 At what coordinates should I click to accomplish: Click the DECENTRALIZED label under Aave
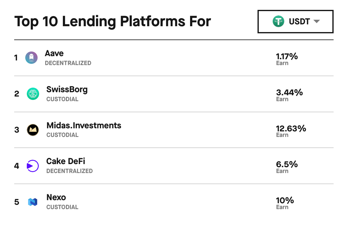[68, 63]
